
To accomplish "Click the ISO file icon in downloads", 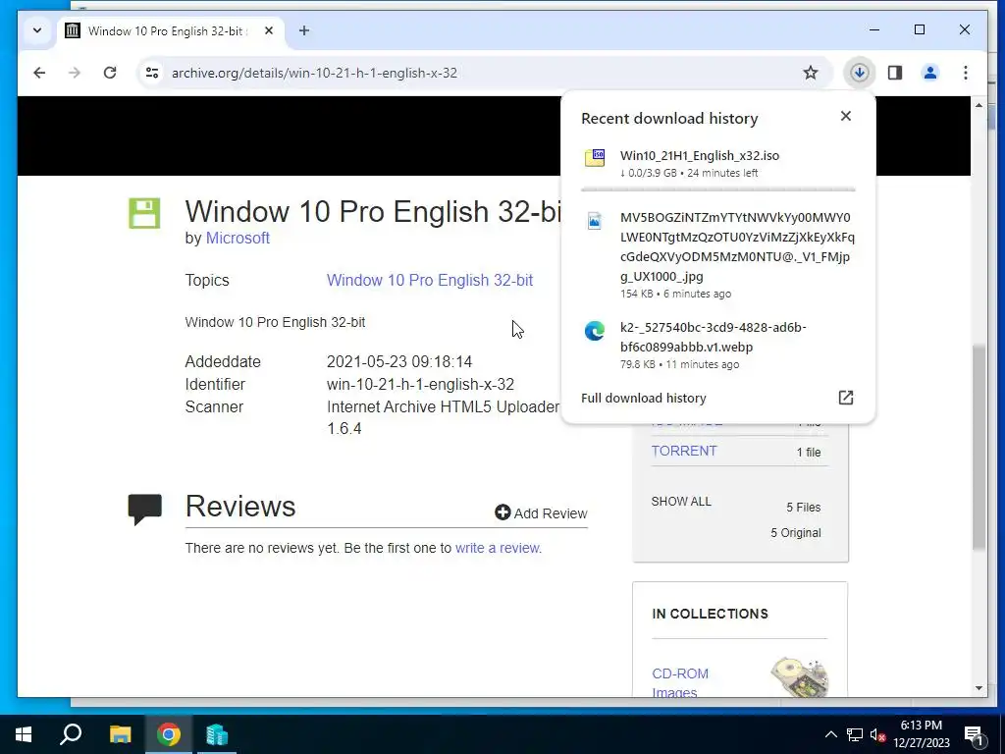I will coord(595,158).
